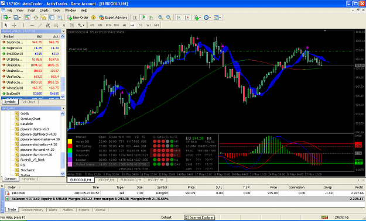Screen dimensions: 366x221
Task: Select the WheatJul10 row in Market Watch
Action: click(31, 88)
